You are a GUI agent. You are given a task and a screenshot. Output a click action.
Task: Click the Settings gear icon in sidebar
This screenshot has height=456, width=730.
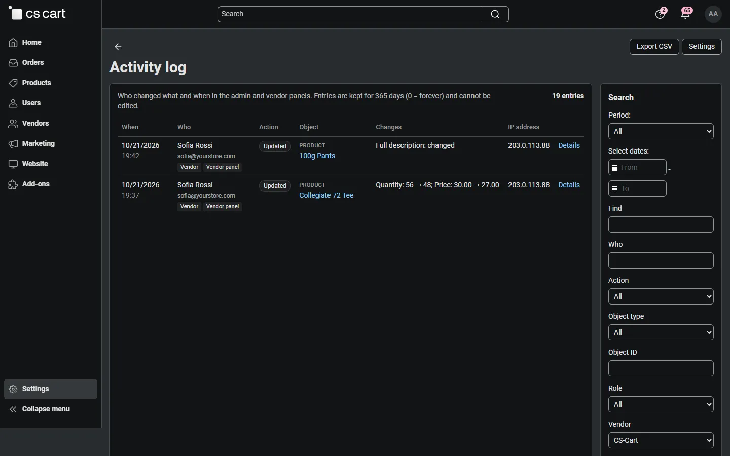pyautogui.click(x=13, y=389)
